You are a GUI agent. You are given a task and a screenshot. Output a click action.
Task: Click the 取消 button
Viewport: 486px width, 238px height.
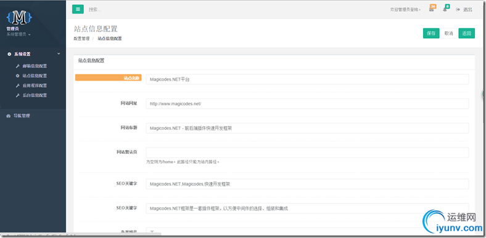click(449, 33)
